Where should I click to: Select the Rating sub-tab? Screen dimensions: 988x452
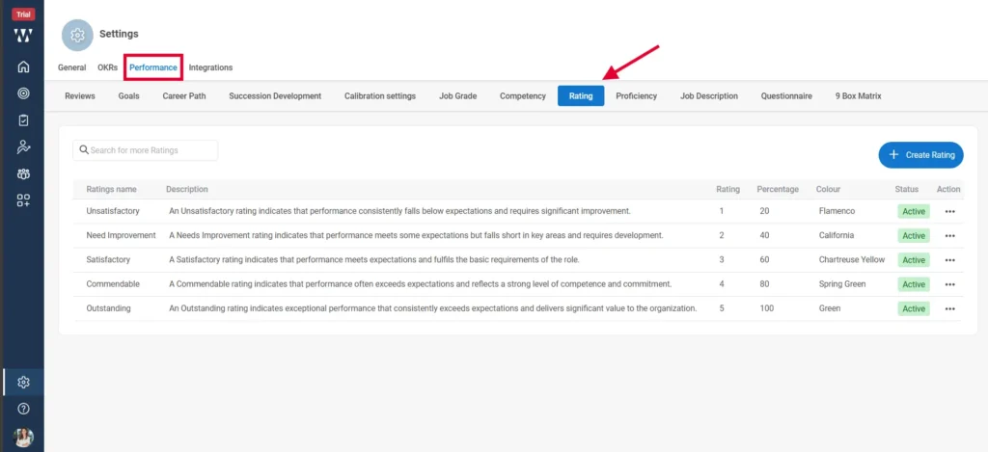[581, 96]
